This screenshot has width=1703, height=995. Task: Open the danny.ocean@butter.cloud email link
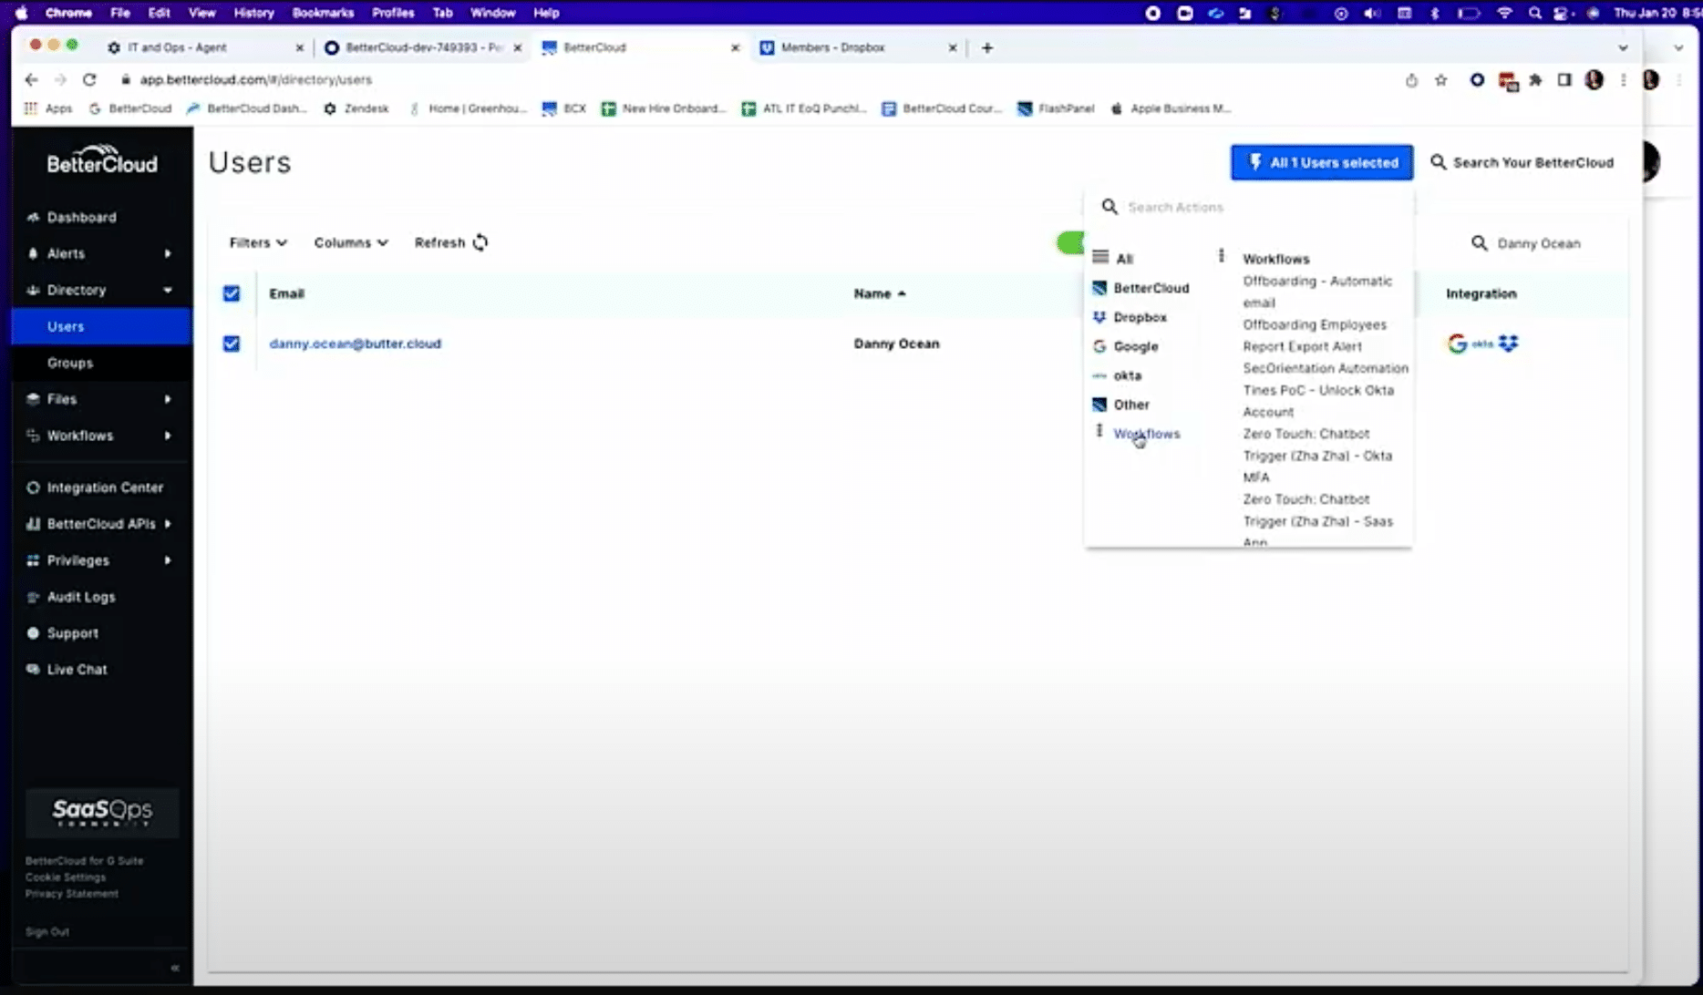[355, 344]
